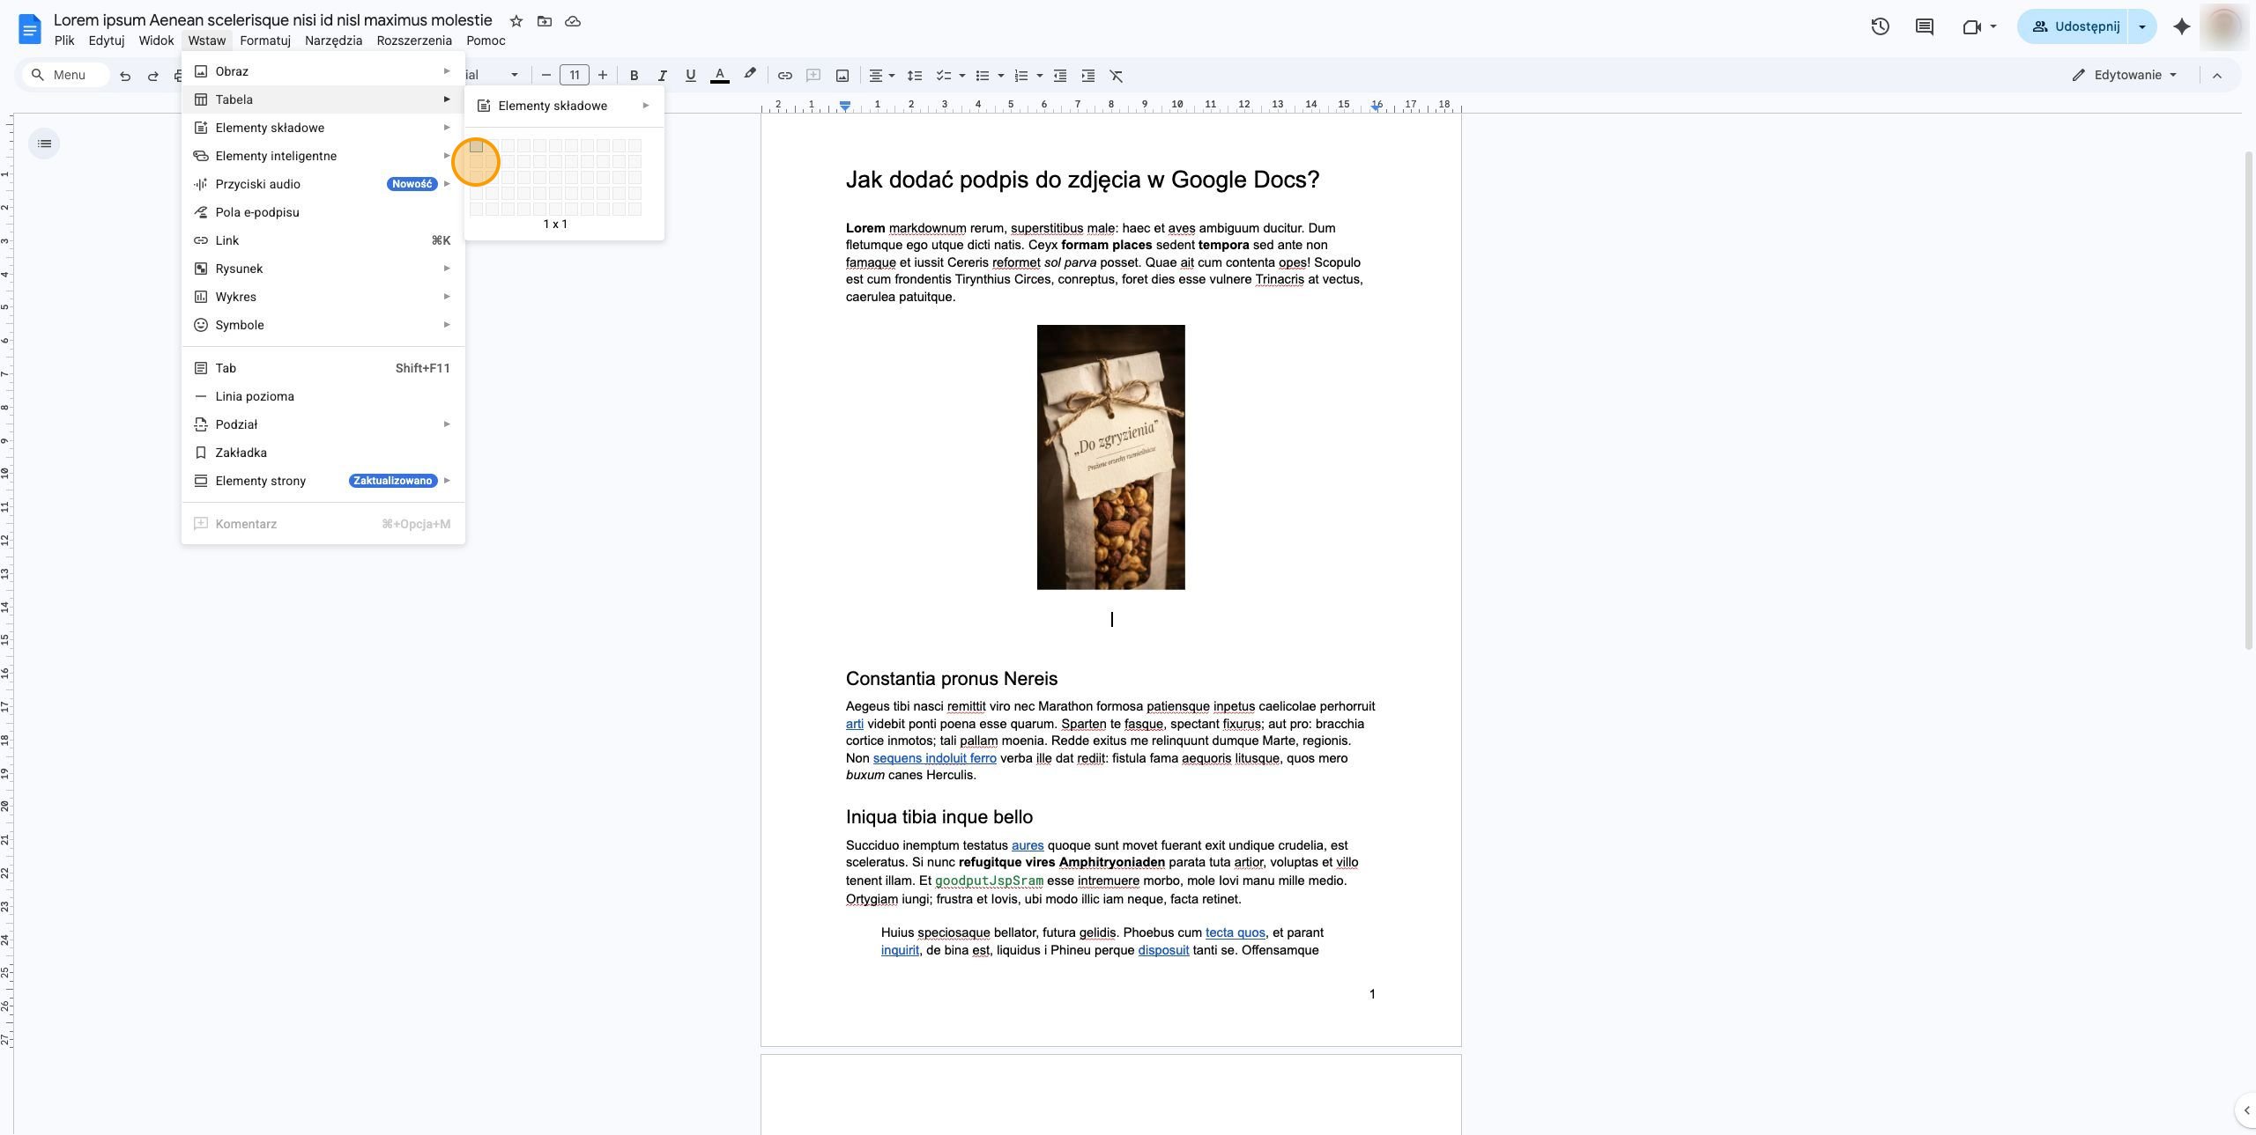Viewport: 2256px width, 1135px height.
Task: Select Obraz in the Wstaw menu
Action: 323,71
